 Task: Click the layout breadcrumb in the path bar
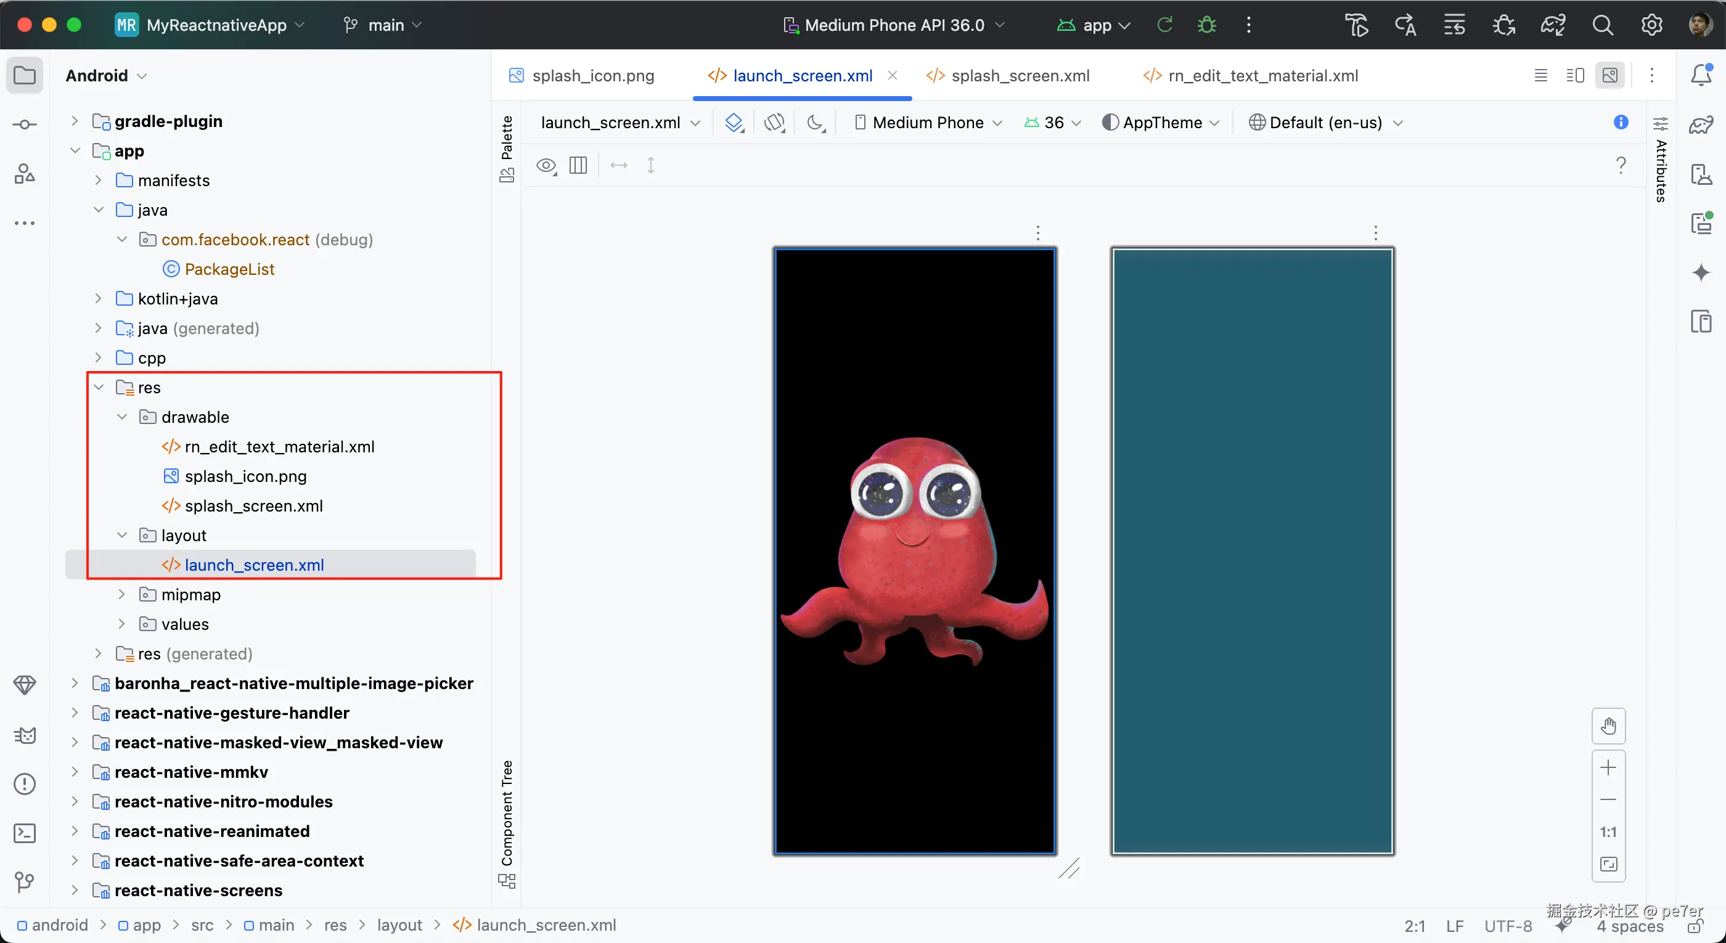coord(399,925)
